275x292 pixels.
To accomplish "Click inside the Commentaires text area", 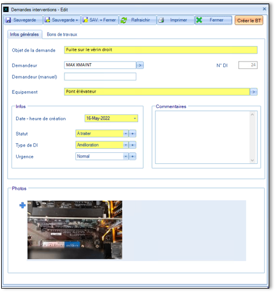I will tap(203, 137).
